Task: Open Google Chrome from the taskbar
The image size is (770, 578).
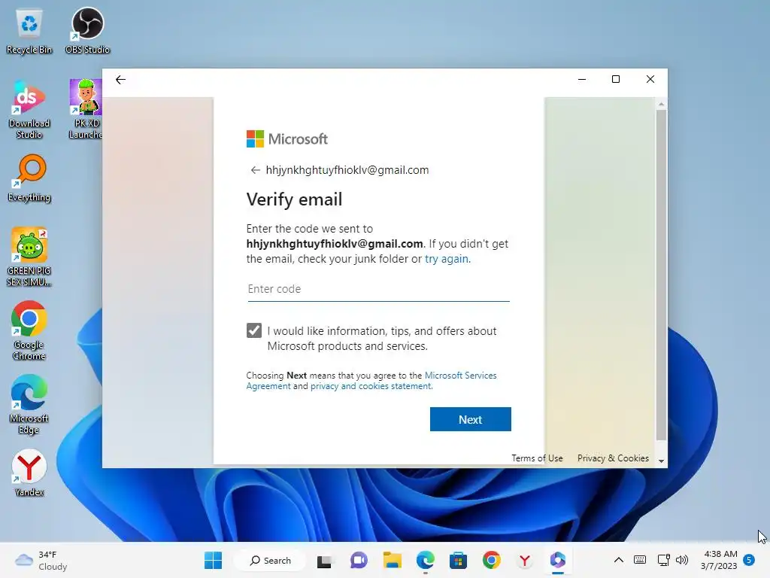Action: click(x=492, y=560)
